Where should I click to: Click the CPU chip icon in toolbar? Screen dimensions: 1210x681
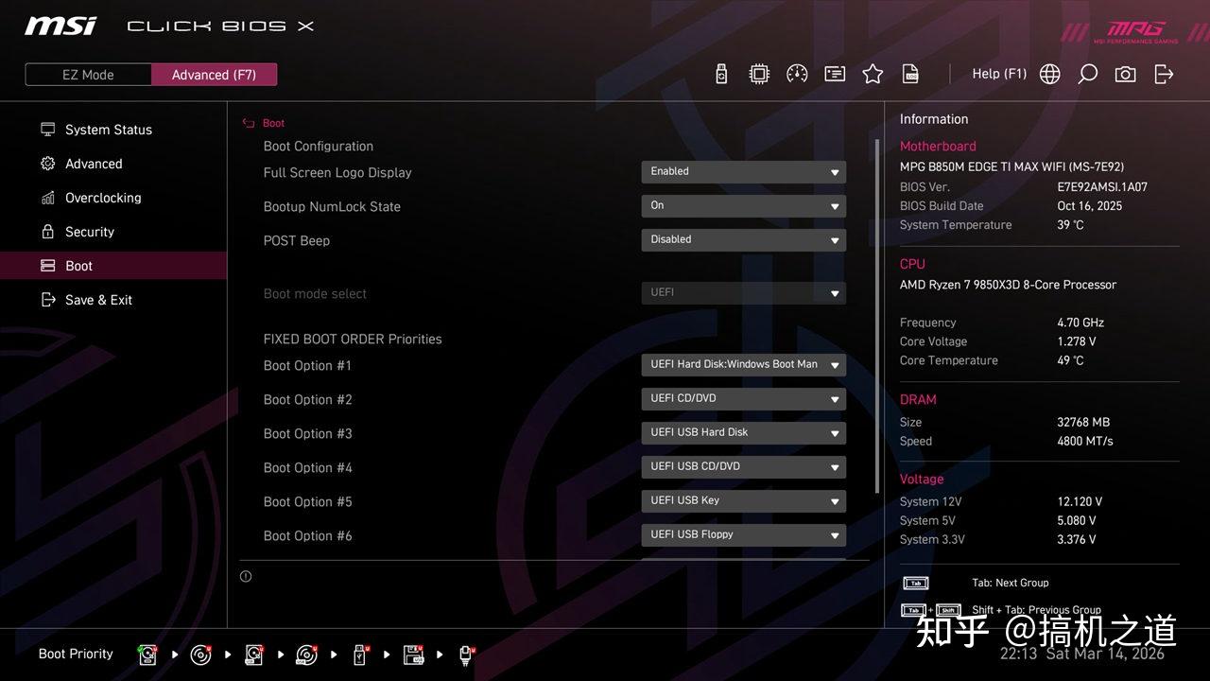(x=759, y=74)
